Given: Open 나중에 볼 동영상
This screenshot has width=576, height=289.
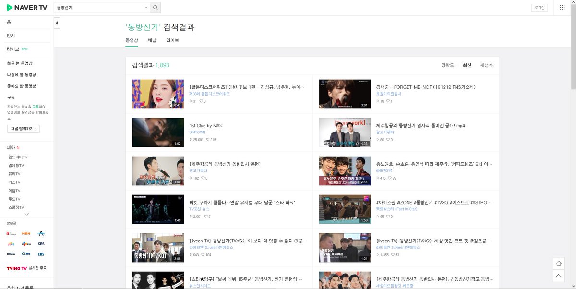Looking at the screenshot, I should (22, 75).
